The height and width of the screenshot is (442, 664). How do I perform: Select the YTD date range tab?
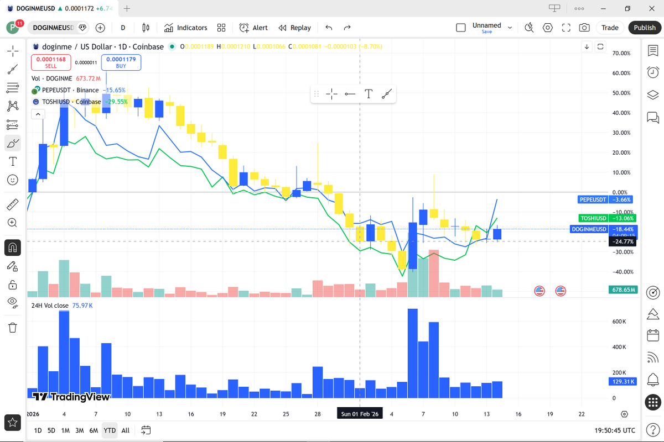(x=110, y=430)
